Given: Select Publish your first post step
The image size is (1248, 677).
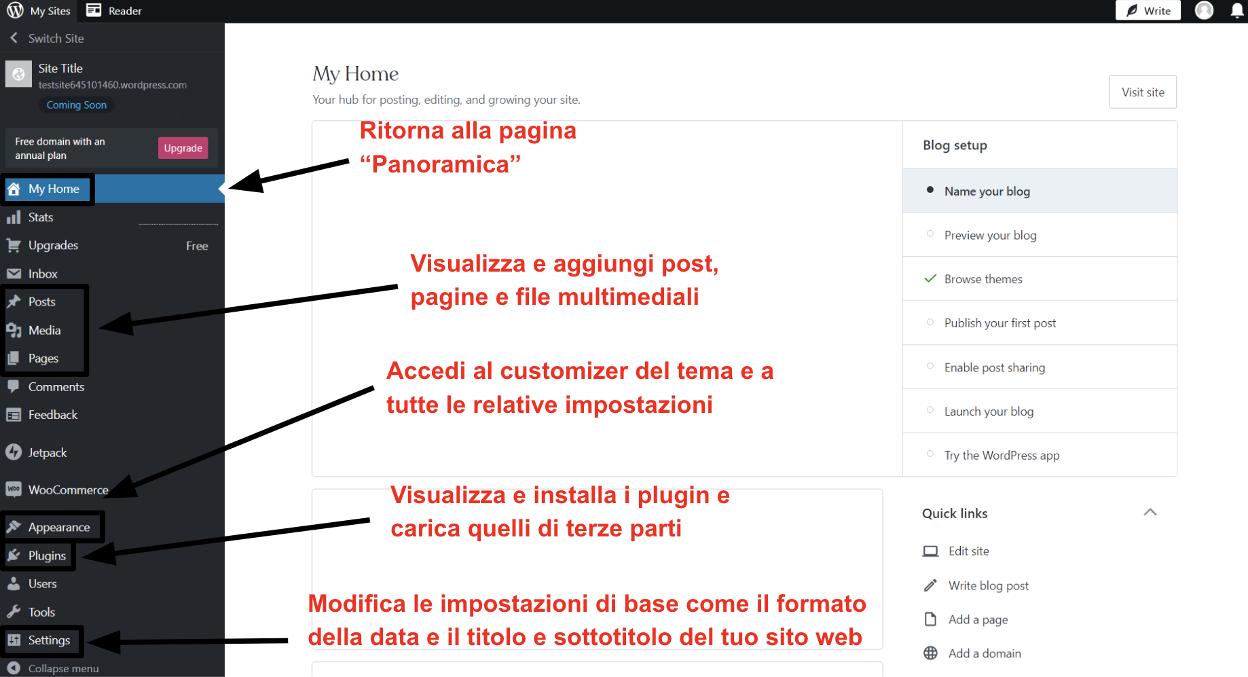Looking at the screenshot, I should pyautogui.click(x=1040, y=323).
